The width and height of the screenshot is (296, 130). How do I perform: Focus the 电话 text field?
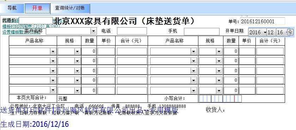(x=132, y=31)
